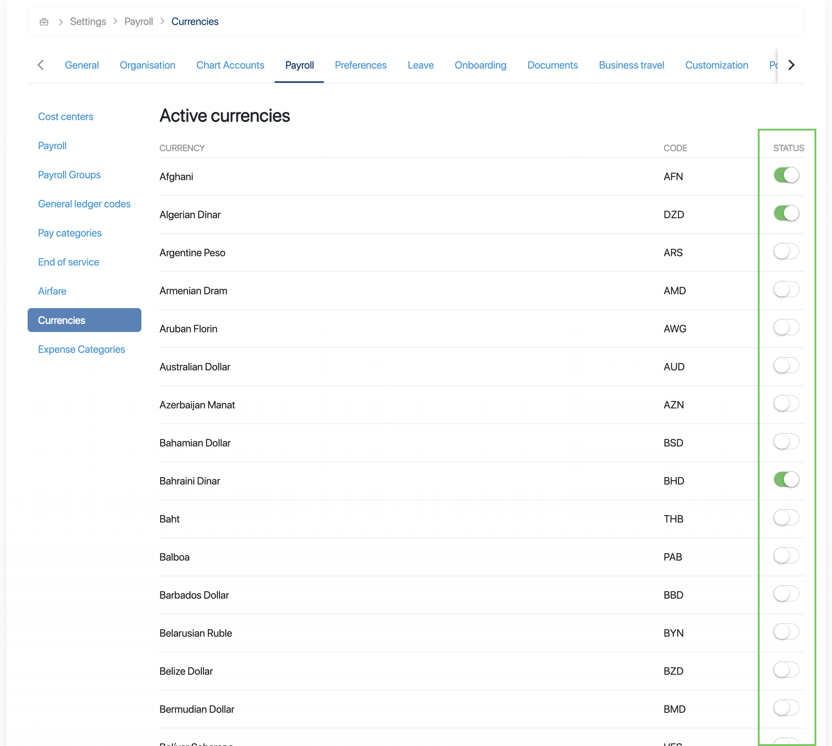Screen dimensions: 832x746
Task: Open the Onboarding tab
Action: click(480, 65)
